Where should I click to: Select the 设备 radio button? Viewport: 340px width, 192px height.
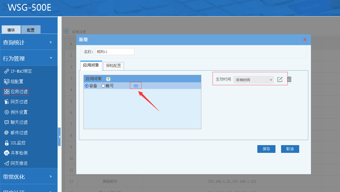point(87,86)
